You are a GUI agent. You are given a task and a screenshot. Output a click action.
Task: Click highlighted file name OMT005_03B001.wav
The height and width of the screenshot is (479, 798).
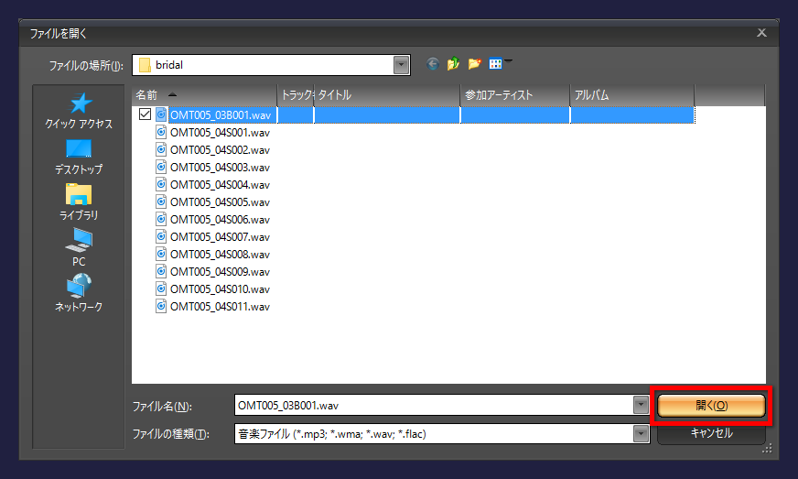(221, 115)
